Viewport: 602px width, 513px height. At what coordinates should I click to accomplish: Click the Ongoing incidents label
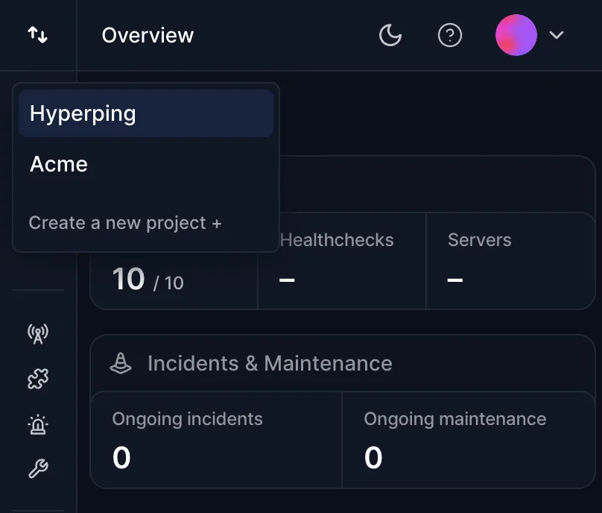pos(187,419)
